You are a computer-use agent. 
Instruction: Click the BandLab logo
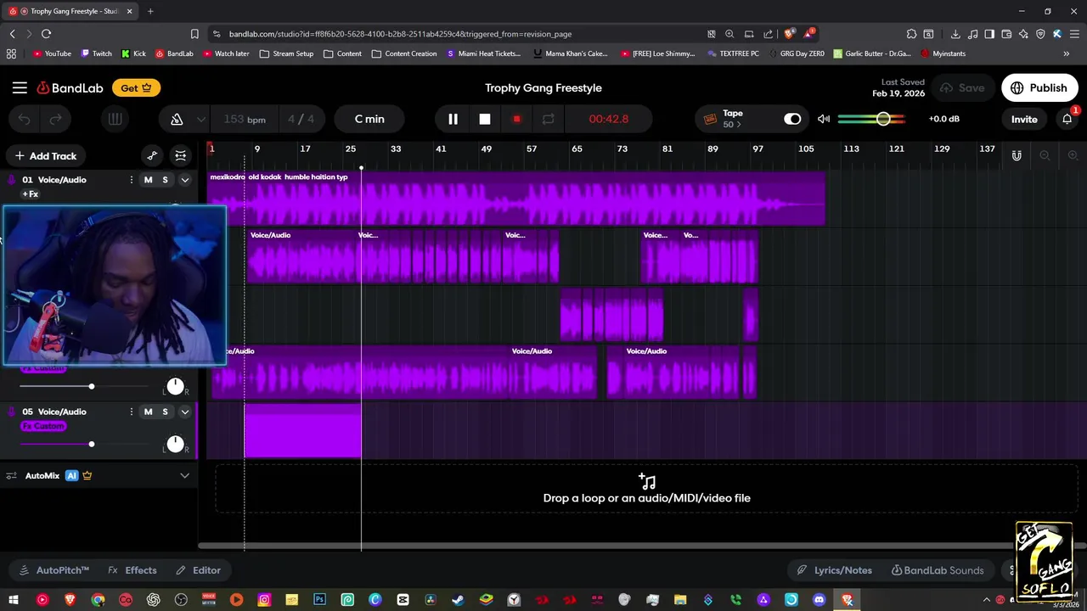pos(70,87)
